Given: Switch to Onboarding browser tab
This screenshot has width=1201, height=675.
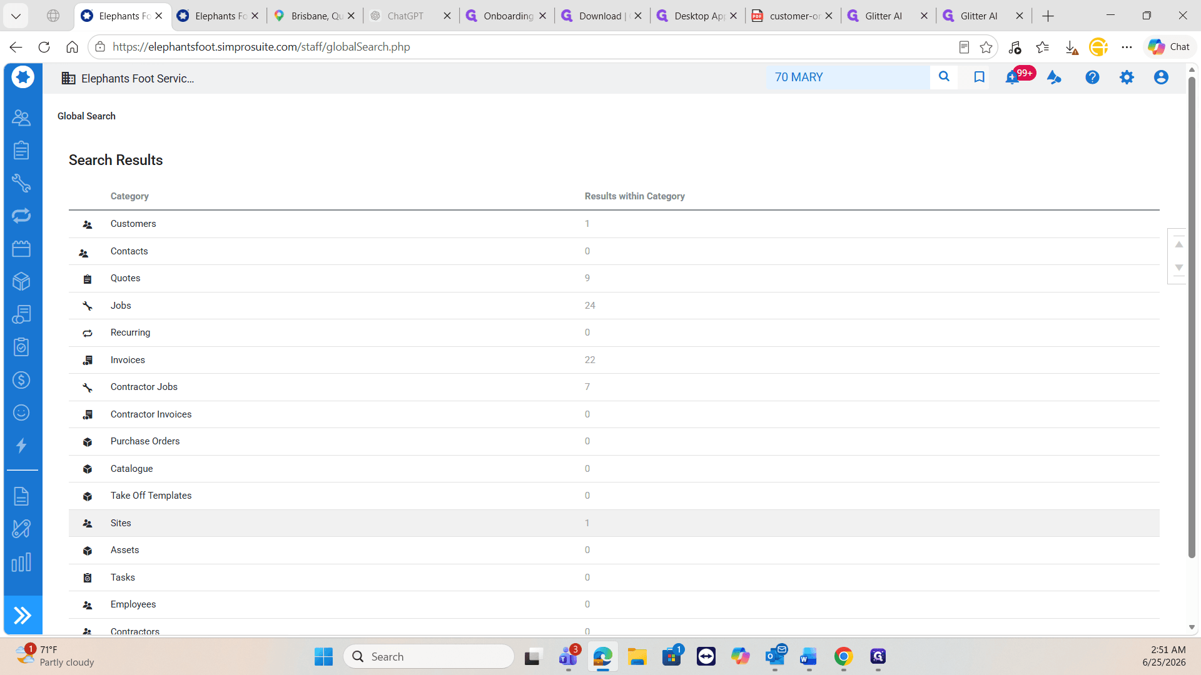Looking at the screenshot, I should (506, 16).
